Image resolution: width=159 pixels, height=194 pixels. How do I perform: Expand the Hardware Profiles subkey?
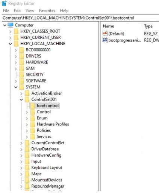(x=27, y=125)
